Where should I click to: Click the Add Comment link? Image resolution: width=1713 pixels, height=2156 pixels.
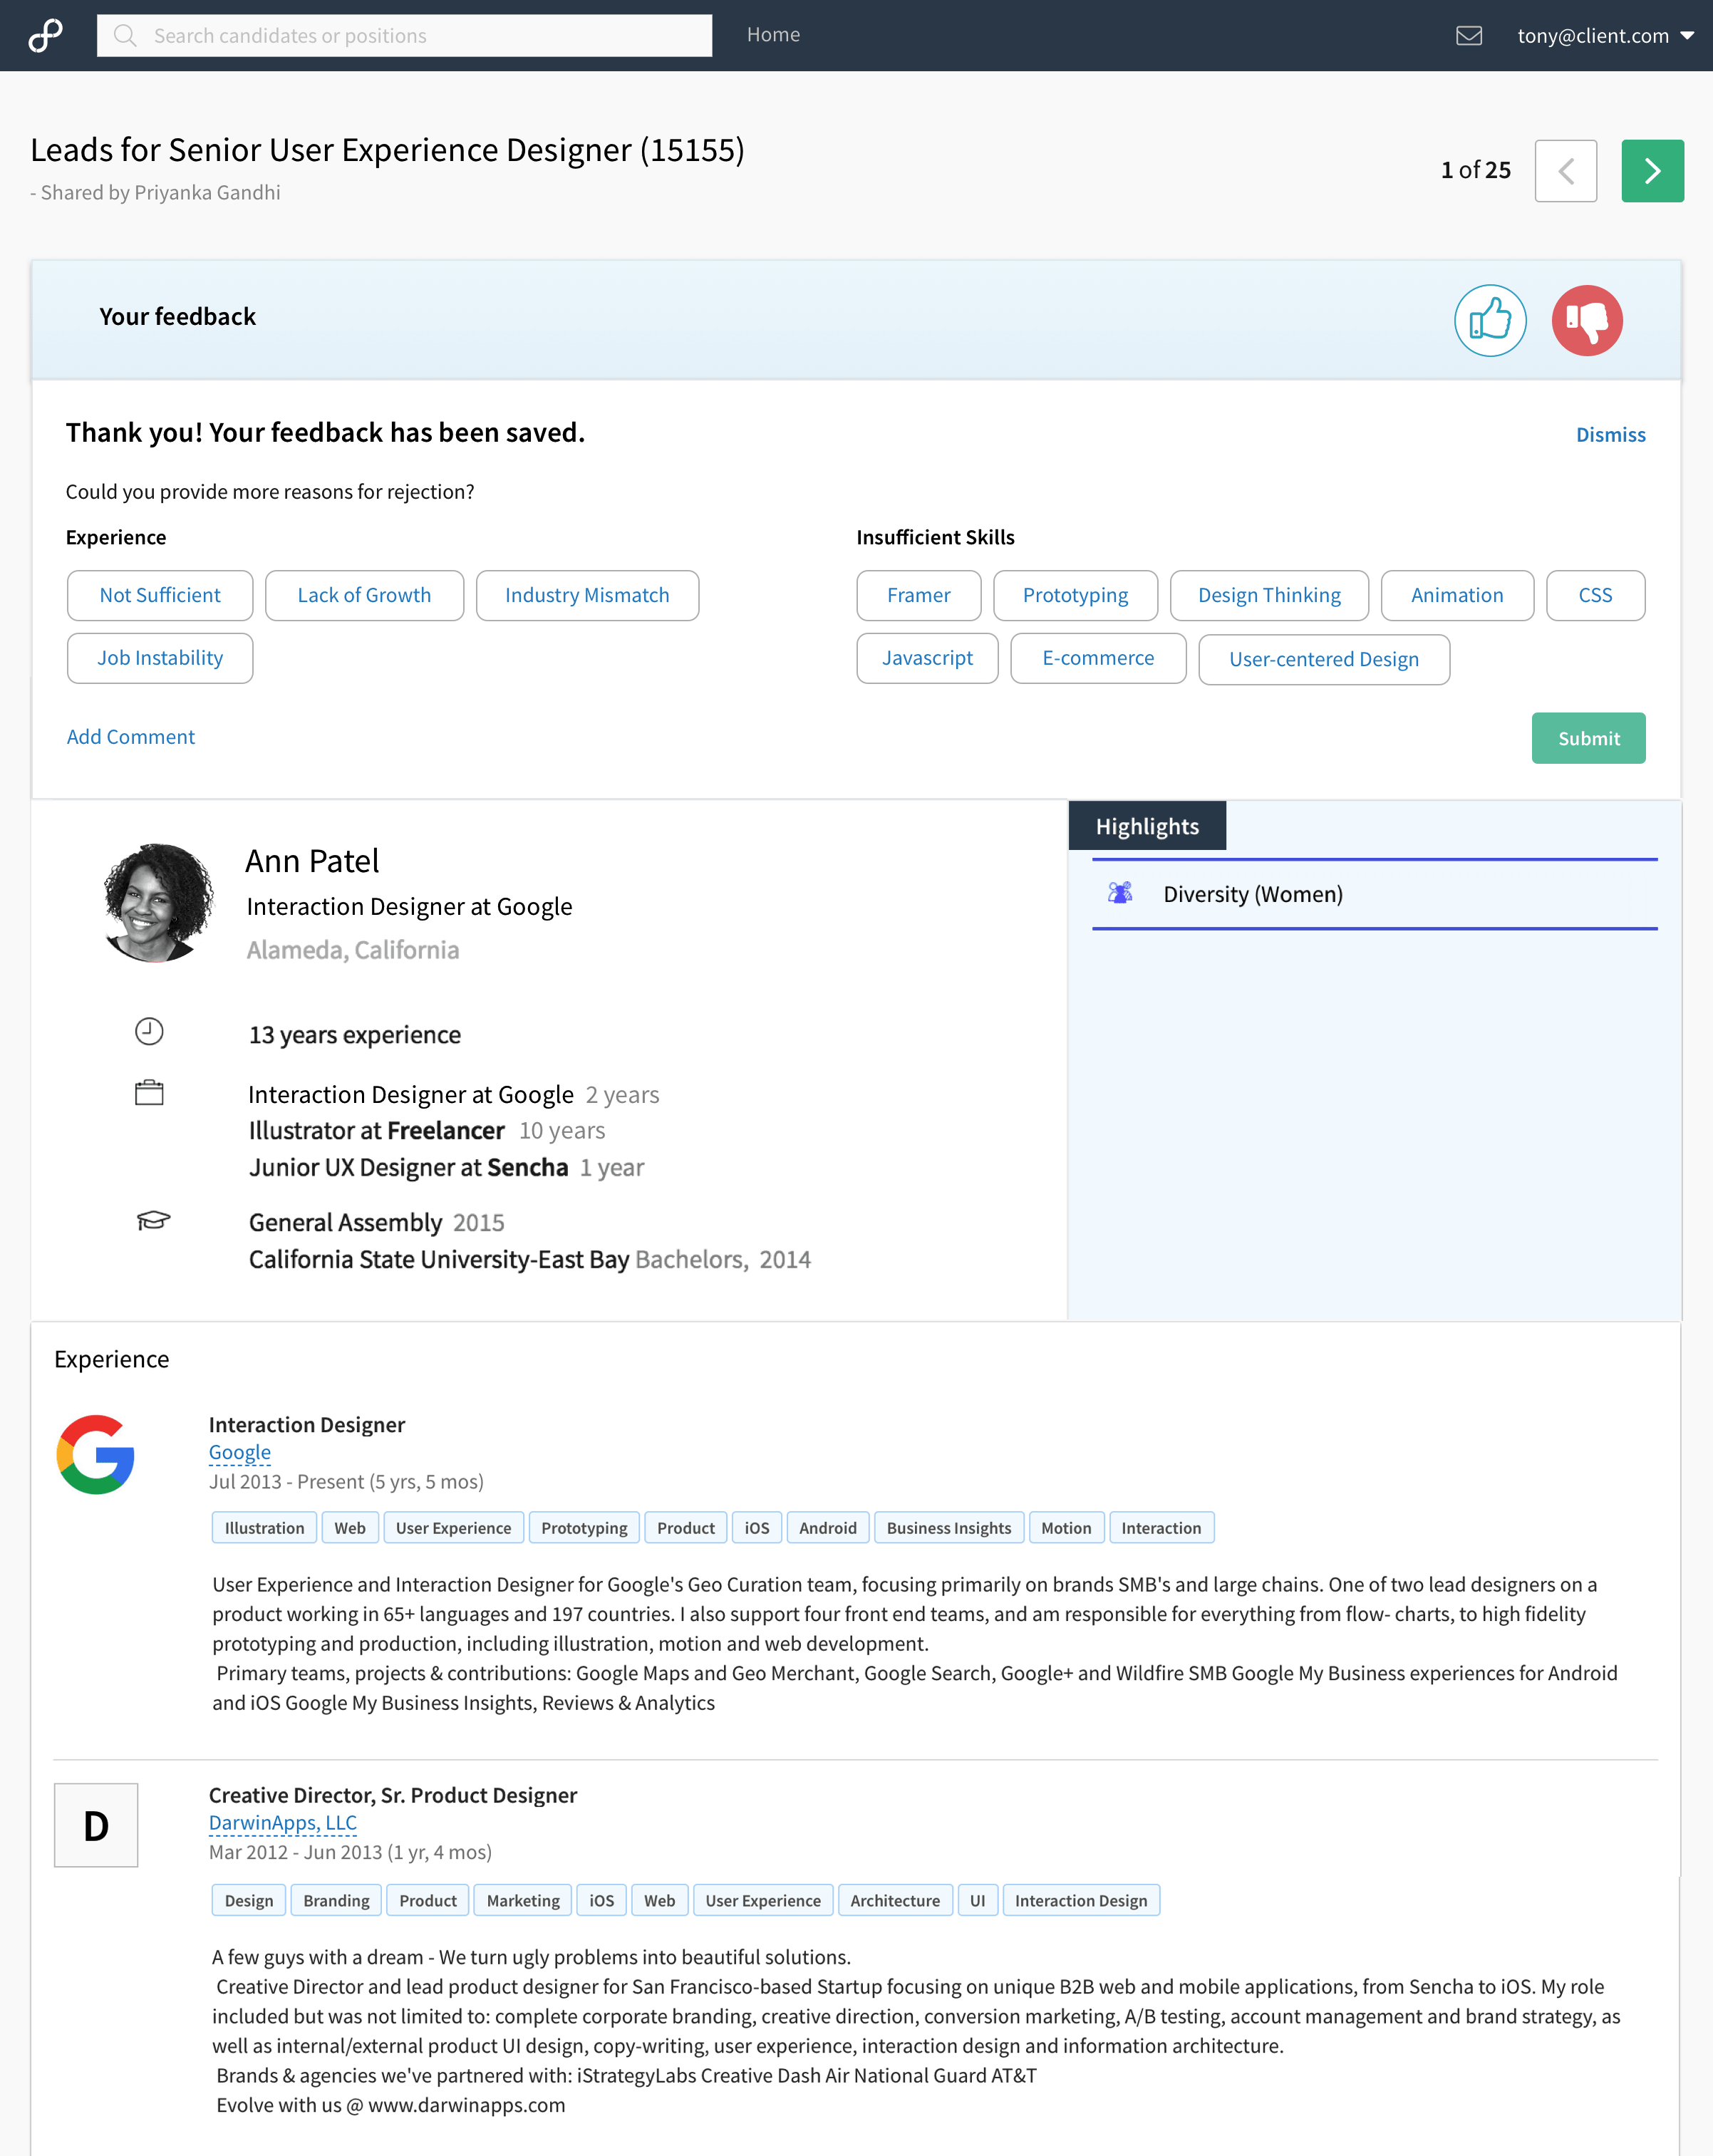[131, 737]
